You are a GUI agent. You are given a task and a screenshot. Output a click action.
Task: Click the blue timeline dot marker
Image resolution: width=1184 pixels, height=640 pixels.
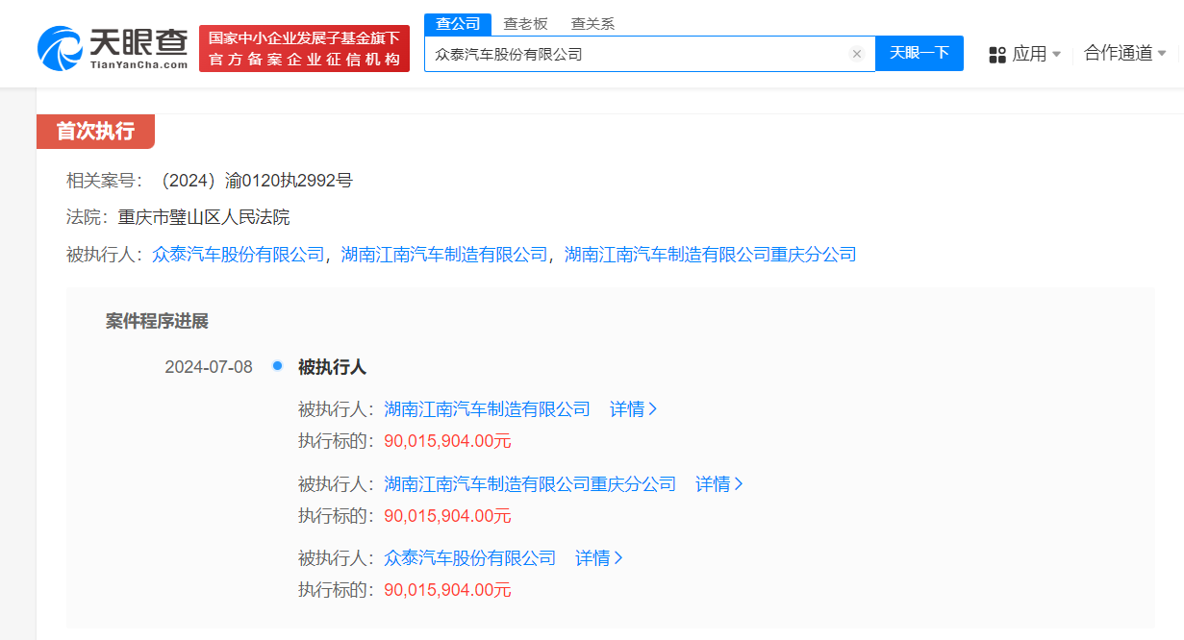(277, 366)
